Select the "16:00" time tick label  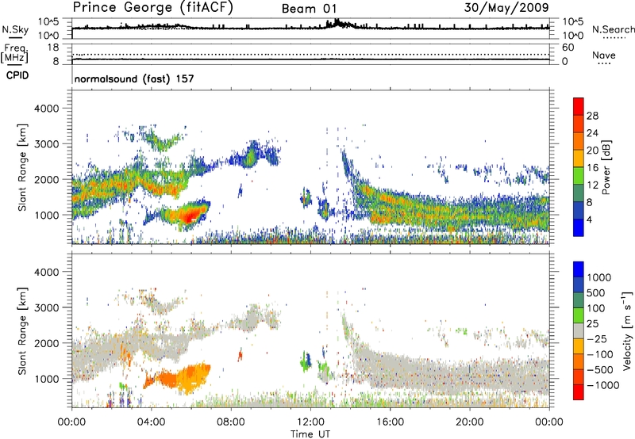click(390, 422)
